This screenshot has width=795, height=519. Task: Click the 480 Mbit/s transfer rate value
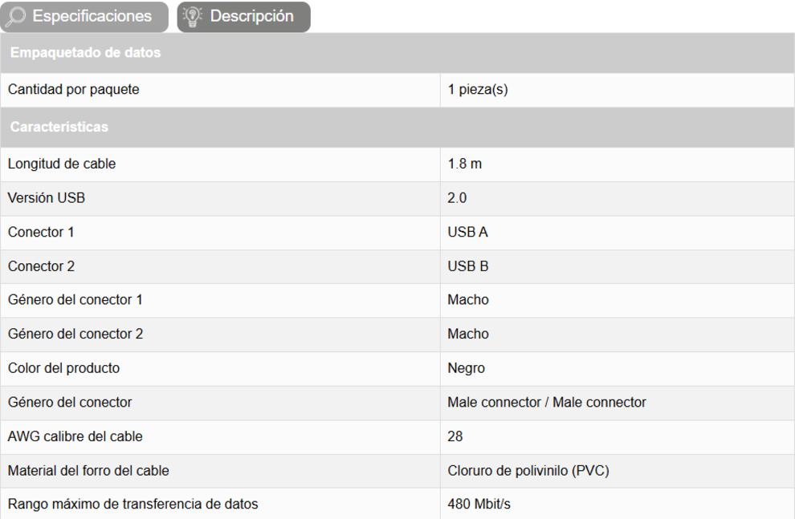(x=479, y=505)
